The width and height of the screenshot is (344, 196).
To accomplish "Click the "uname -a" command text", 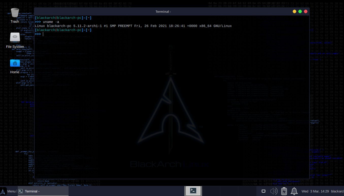I will click(x=51, y=22).
